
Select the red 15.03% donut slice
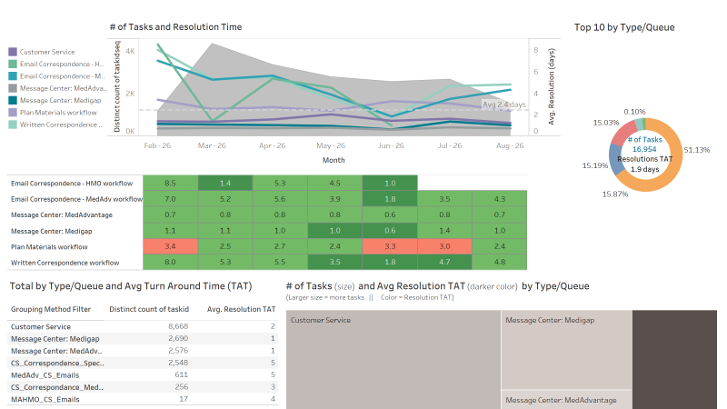click(x=622, y=134)
